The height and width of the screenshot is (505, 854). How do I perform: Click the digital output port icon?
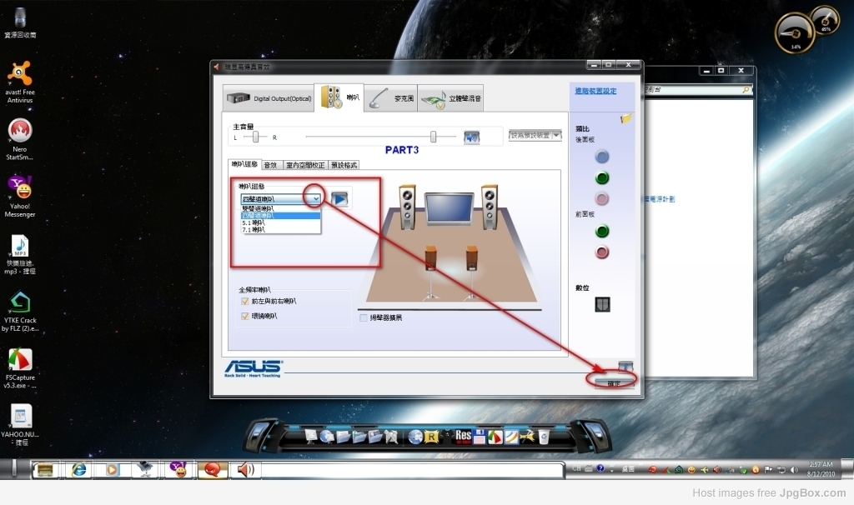[x=602, y=304]
